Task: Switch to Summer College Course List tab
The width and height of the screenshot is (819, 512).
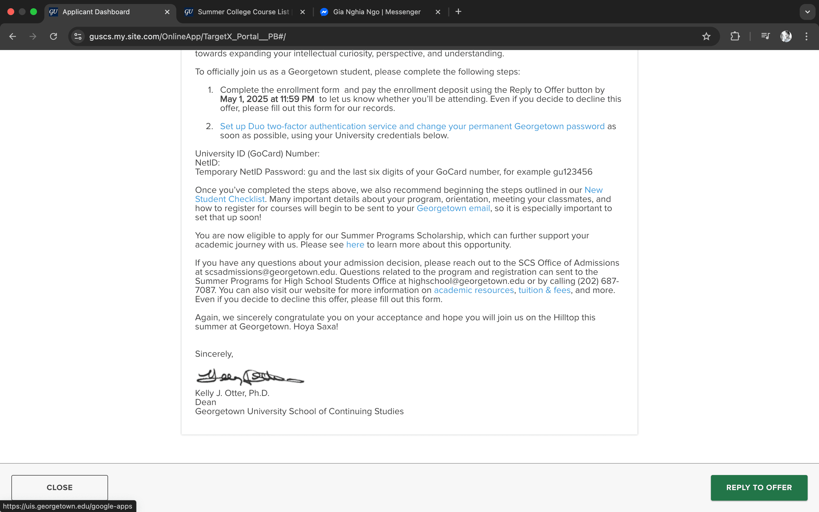Action: [245, 12]
